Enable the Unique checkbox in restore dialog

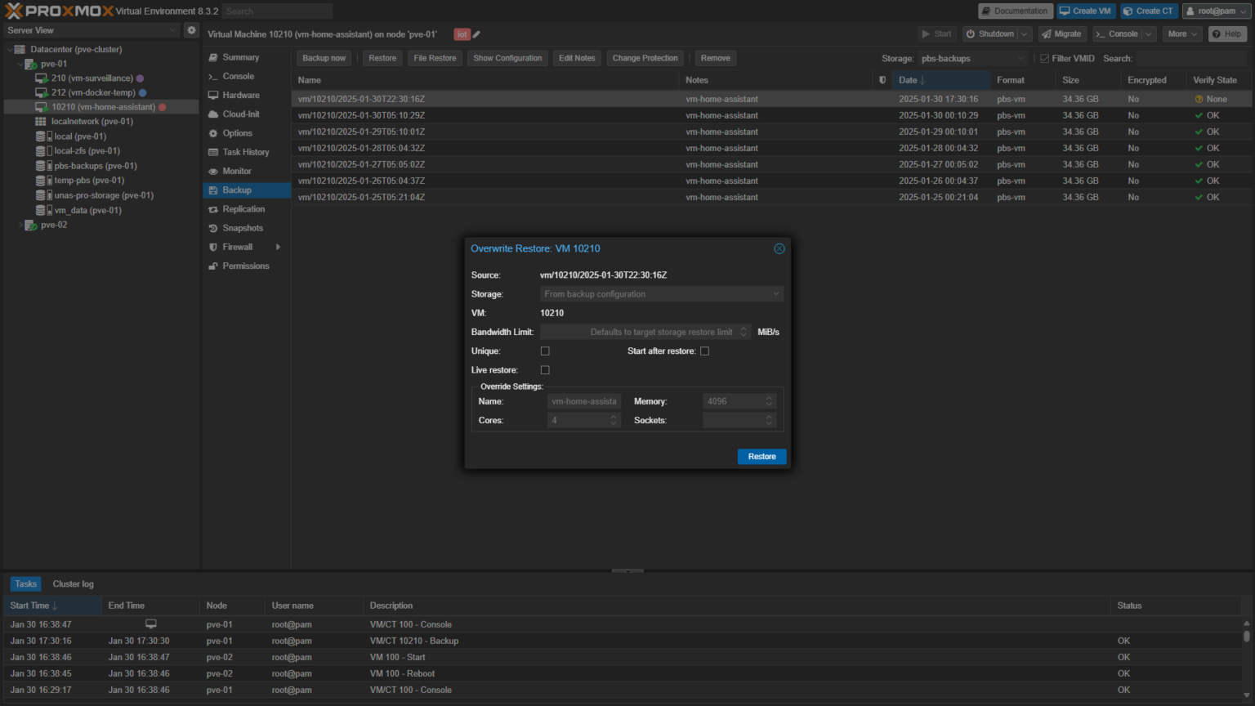click(545, 351)
